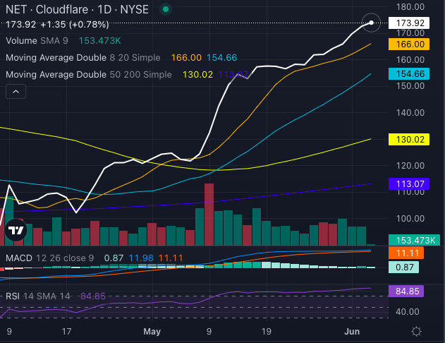
Task: Click the 180.00 price scale value
Action: pos(410,7)
